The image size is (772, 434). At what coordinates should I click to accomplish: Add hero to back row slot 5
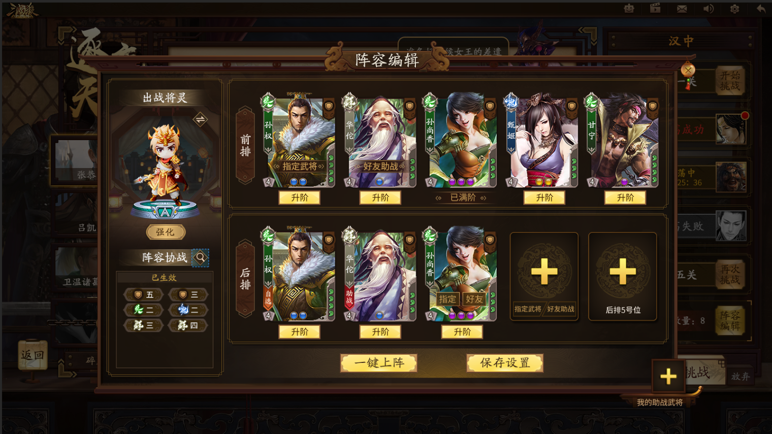click(x=623, y=277)
